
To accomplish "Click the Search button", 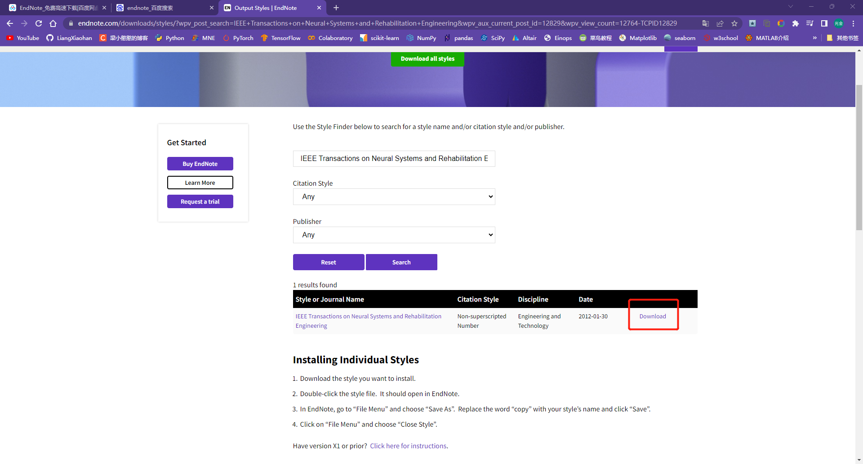I will click(401, 262).
